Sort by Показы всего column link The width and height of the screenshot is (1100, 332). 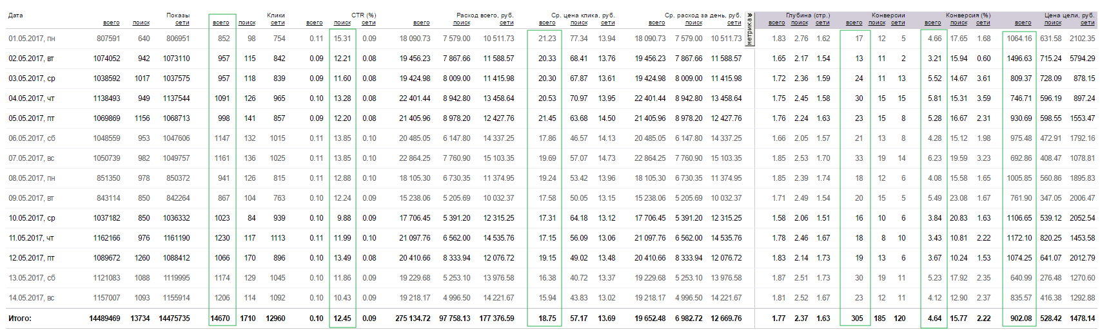coord(111,23)
